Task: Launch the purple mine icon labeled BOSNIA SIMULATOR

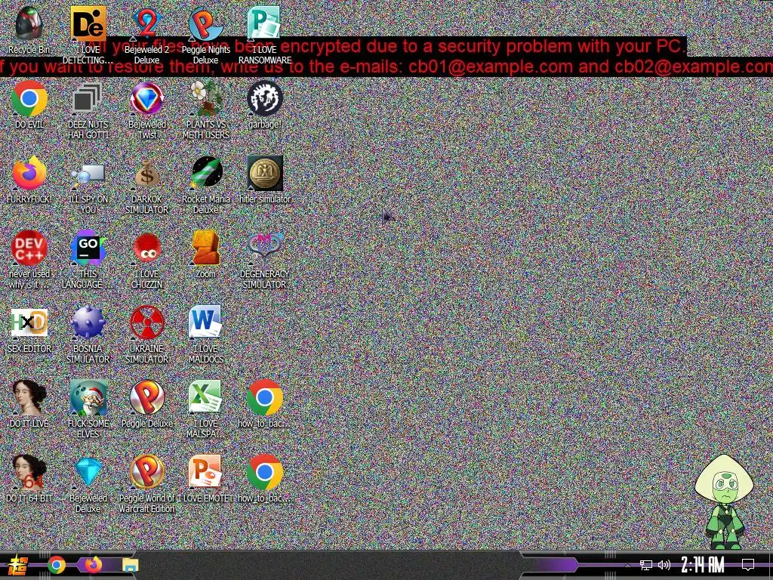Action: (88, 322)
